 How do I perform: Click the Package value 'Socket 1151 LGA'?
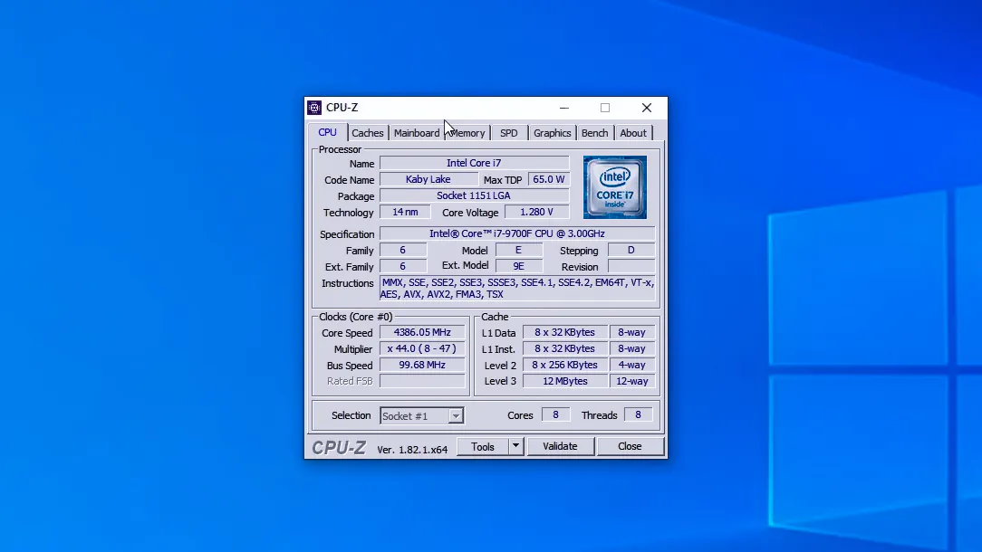coord(474,195)
